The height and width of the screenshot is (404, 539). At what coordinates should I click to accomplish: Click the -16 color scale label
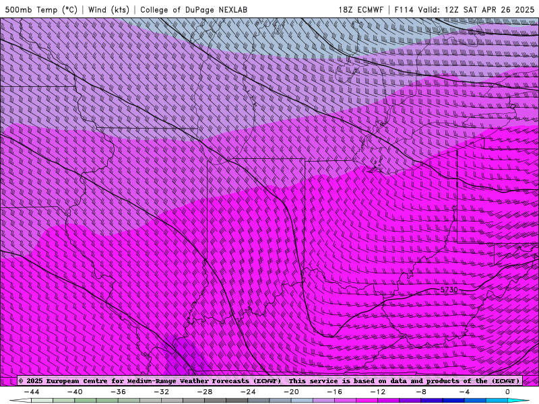click(334, 392)
